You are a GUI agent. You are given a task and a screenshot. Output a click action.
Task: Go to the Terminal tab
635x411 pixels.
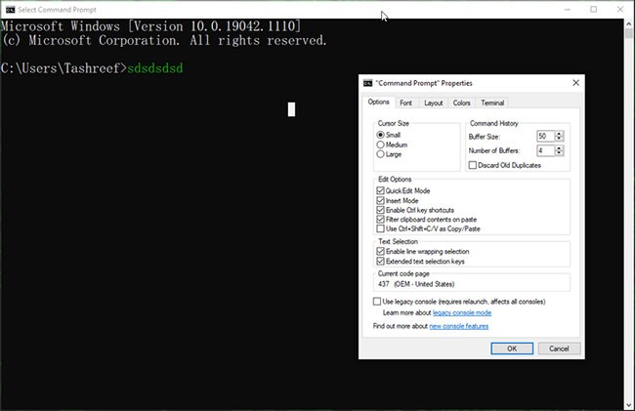(x=492, y=103)
